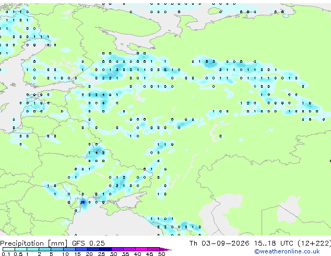Click the 0.5–1 mm legend swatch

21,249
